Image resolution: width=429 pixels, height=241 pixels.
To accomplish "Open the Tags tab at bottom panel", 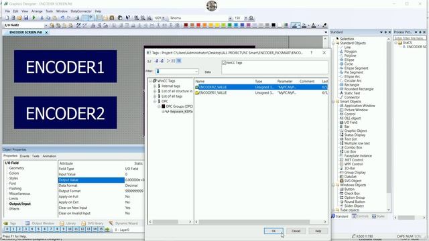I will 10,223.
